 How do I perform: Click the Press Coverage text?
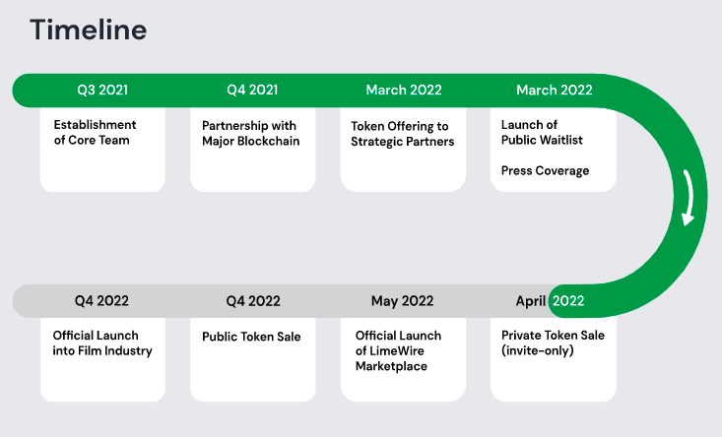click(545, 170)
